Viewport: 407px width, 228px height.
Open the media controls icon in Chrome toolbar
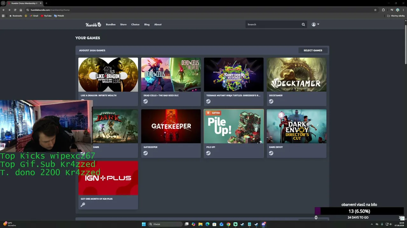(x=392, y=10)
